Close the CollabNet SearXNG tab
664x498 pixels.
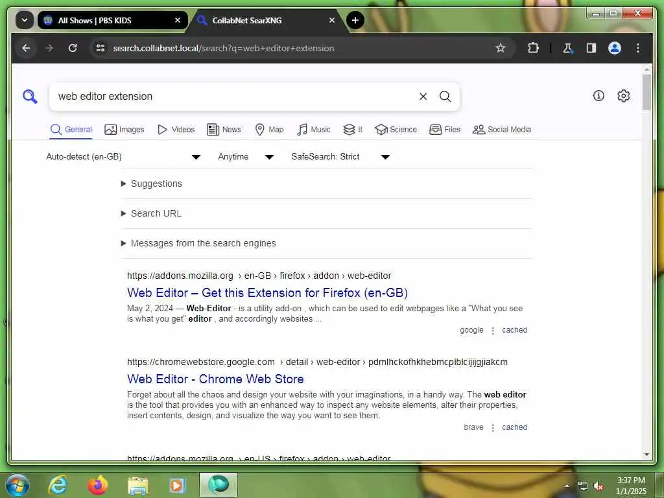click(x=332, y=20)
